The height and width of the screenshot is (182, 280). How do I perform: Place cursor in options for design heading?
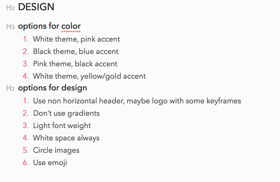(52, 88)
